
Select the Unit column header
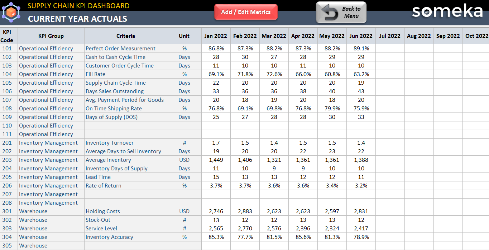pyautogui.click(x=184, y=36)
